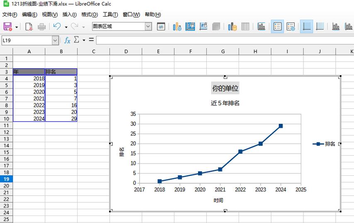This screenshot has height=223, width=354.
Task: Select column header D
Action: click(126, 51)
